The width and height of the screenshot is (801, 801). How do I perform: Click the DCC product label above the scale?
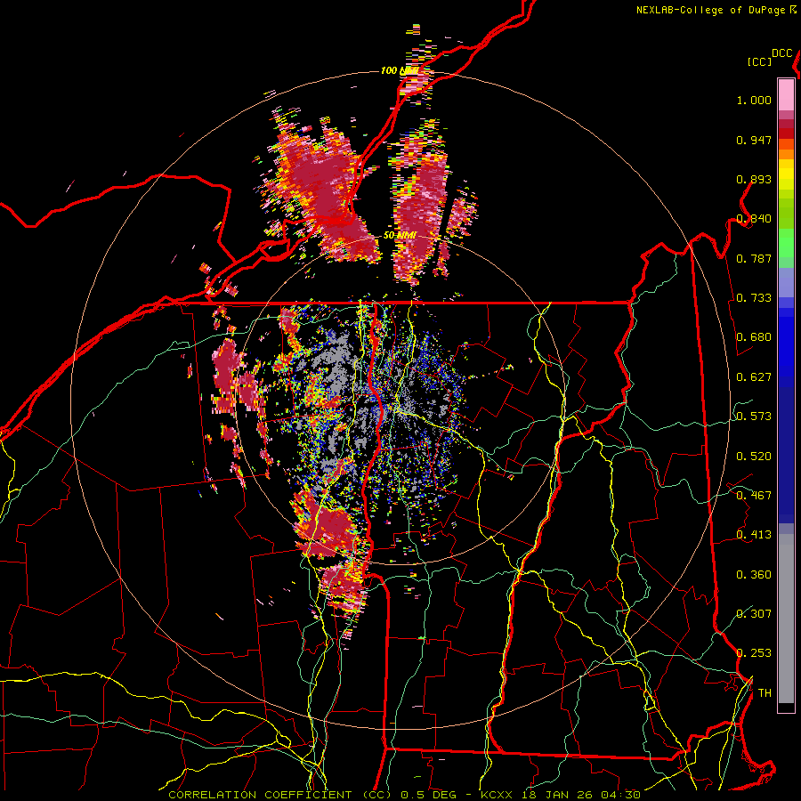point(781,53)
